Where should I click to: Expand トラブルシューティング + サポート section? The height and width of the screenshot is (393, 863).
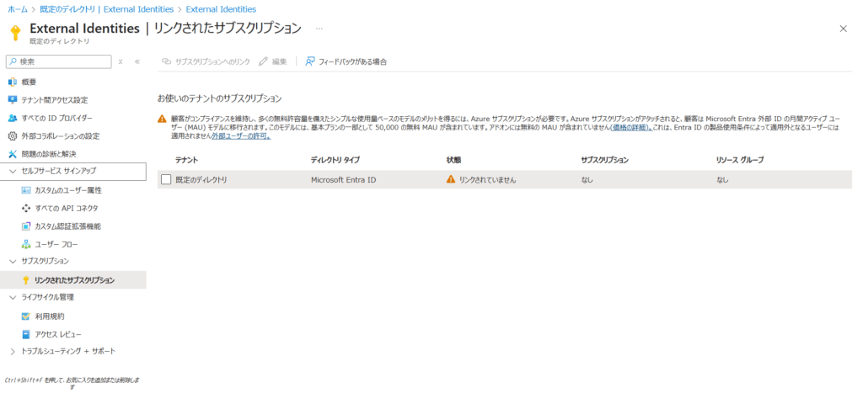pyautogui.click(x=12, y=351)
